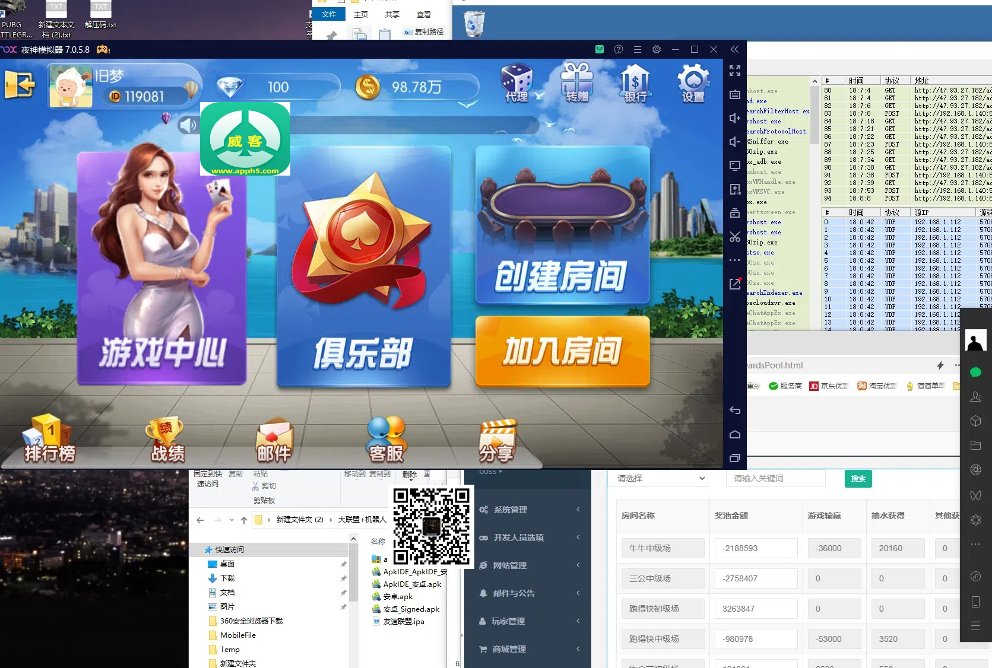Image resolution: width=992 pixels, height=668 pixels.
Task: Click Explorer up directory arrow
Action: [x=243, y=520]
